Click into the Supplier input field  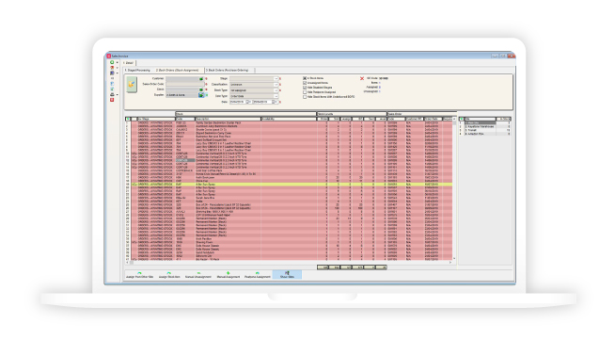click(182, 95)
